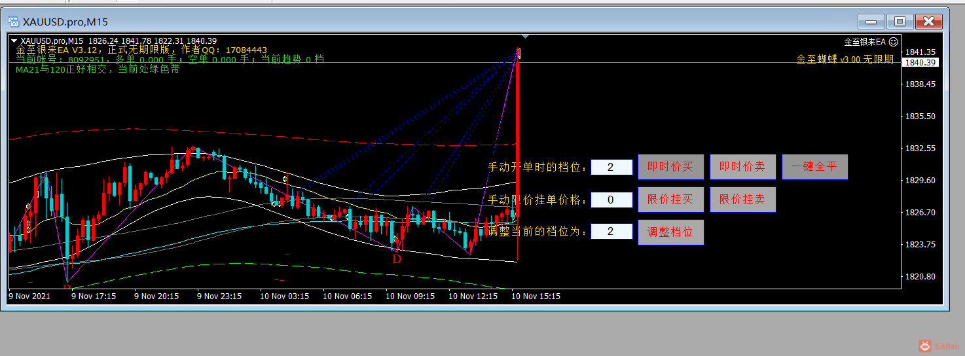Expand the chart symbol triangle beside XAUUSD.pro,M15
The width and height of the screenshot is (965, 356).
click(14, 41)
